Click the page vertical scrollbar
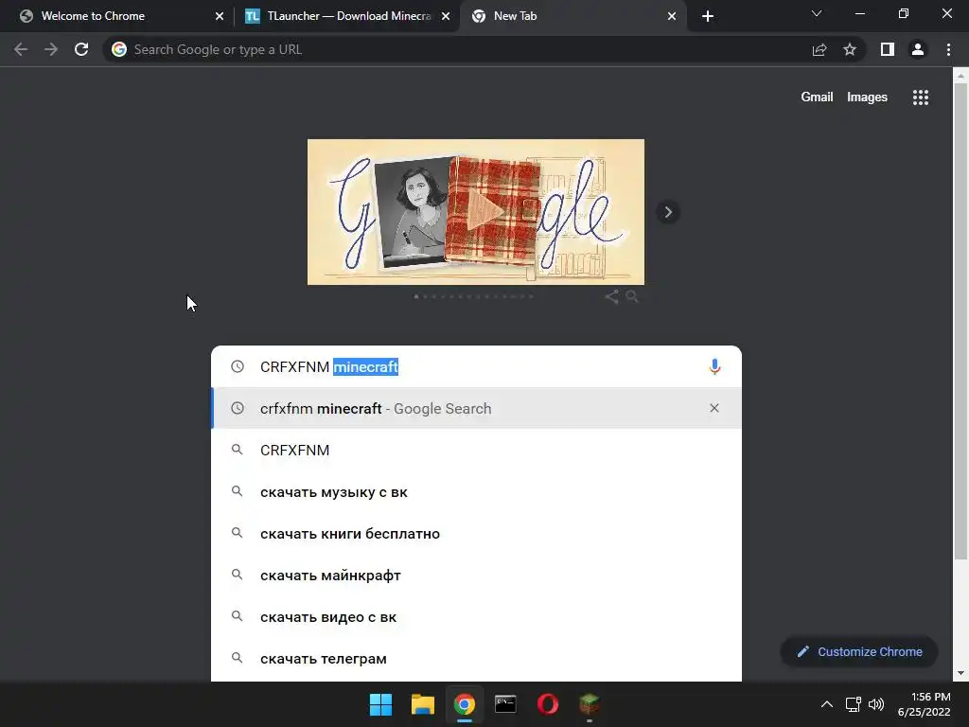The width and height of the screenshot is (969, 727). (x=960, y=322)
